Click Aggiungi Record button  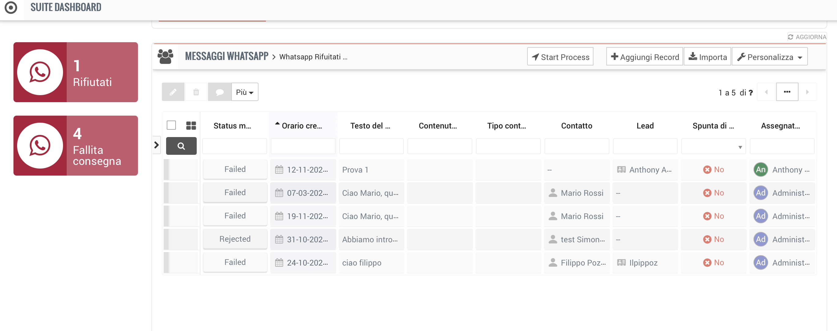click(x=645, y=57)
